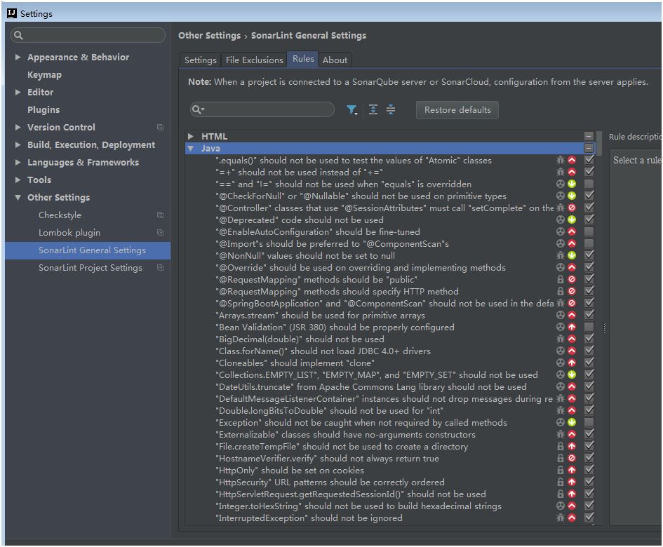Enable the "@EnableAutoConfiguration" rule checkbox
Viewport: 663px width, 547px height.
point(589,232)
